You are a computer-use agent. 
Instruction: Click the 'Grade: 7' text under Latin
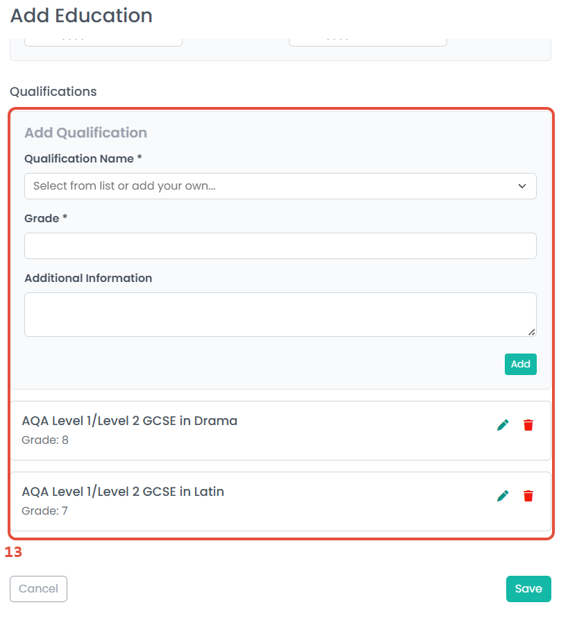click(x=45, y=511)
